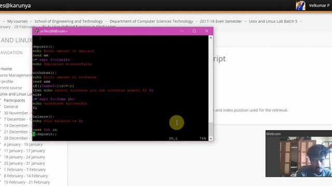
Task: Open My courses breadcrumb link
Action: [x=17, y=21]
